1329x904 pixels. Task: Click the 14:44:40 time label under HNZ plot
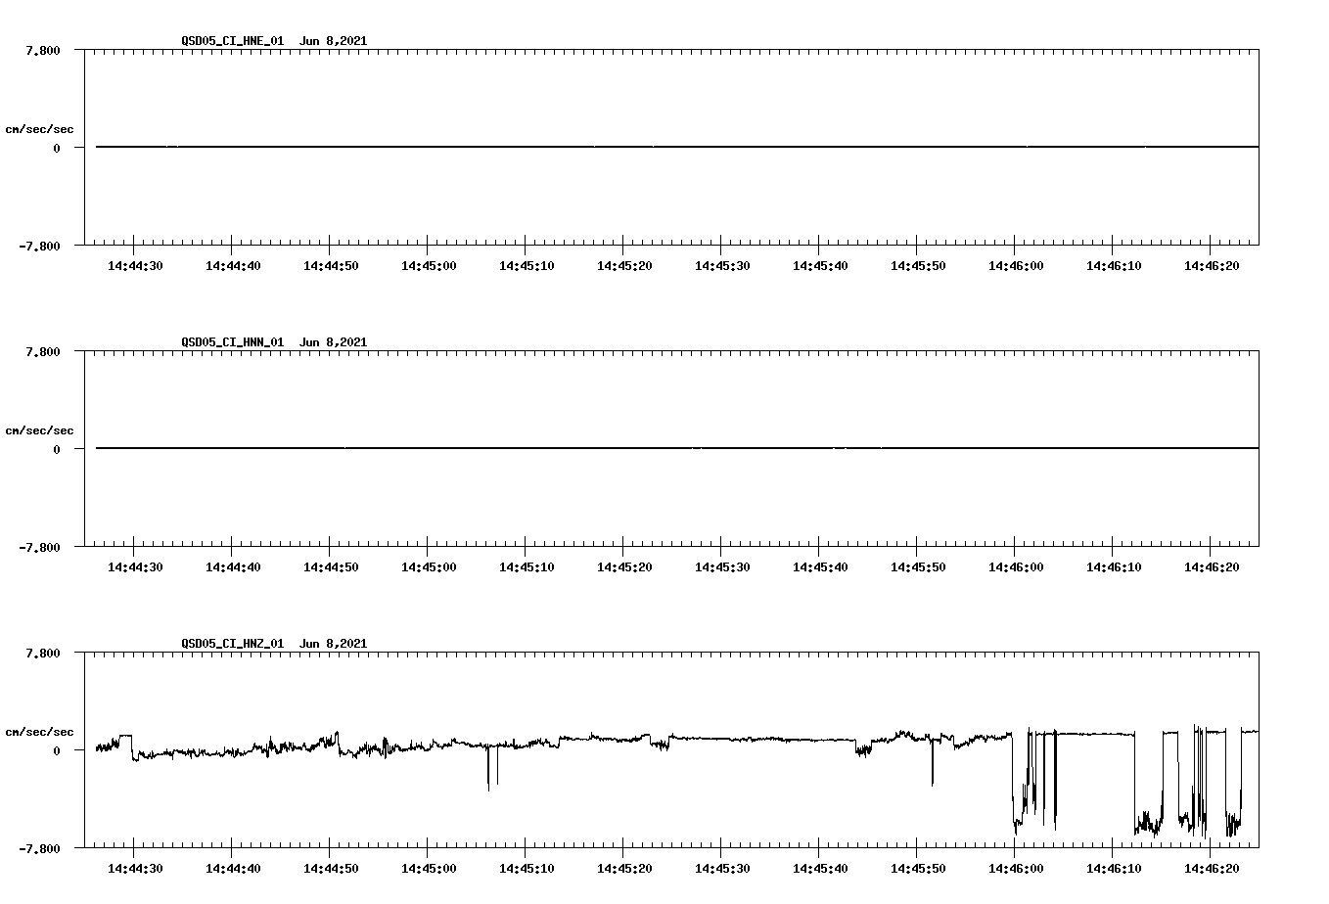click(x=233, y=868)
